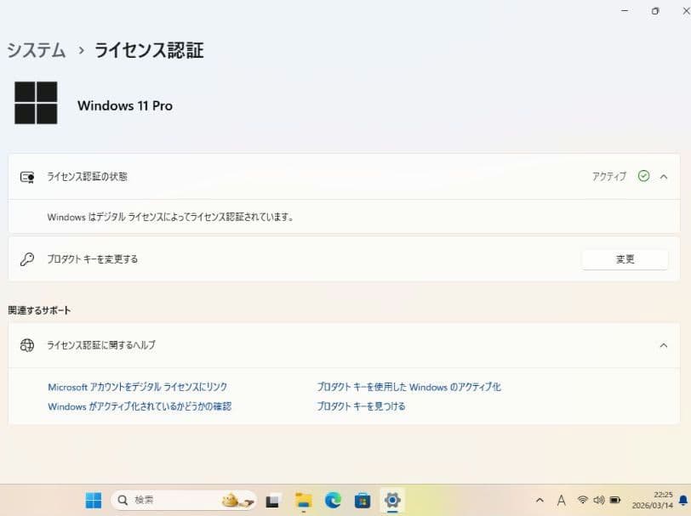
Task: Go back to システム breadcrumb
Action: click(x=36, y=50)
